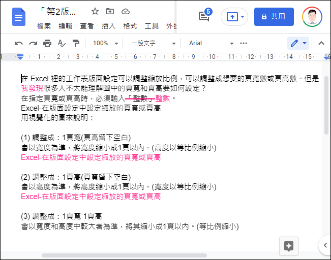This screenshot has height=260, width=331.
Task: Show the side panel arrow
Action: coord(325,245)
